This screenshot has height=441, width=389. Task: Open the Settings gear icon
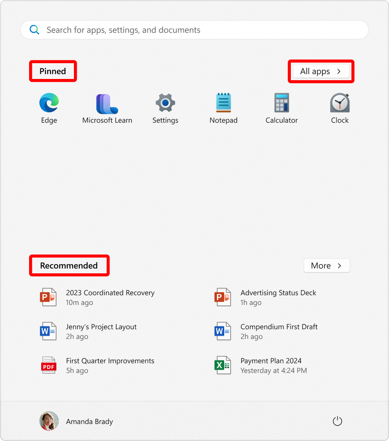(166, 103)
